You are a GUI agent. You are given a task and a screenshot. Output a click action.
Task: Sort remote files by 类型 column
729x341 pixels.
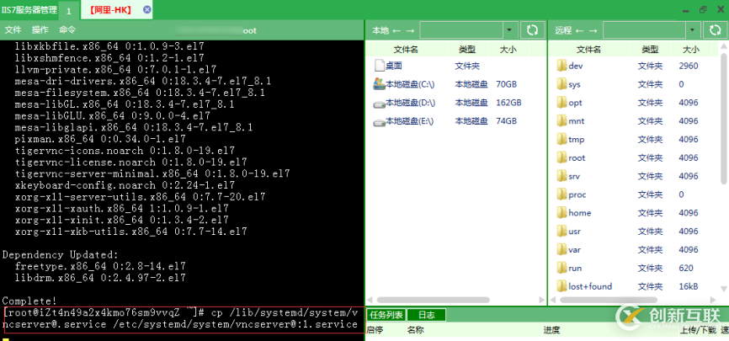(x=650, y=50)
